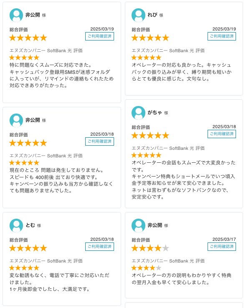Click overall rating stars in れぴ's review
This screenshot has width=246, height=308.
(150, 38)
